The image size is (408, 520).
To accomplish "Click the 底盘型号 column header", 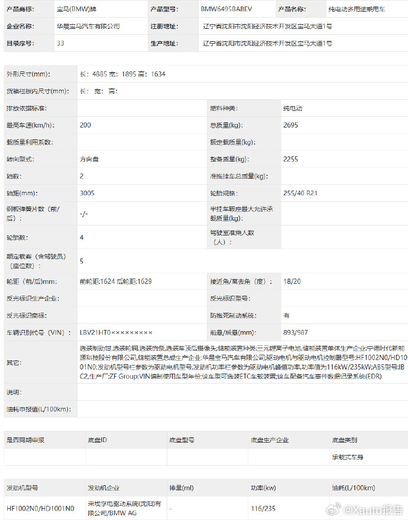I will pyautogui.click(x=182, y=440).
